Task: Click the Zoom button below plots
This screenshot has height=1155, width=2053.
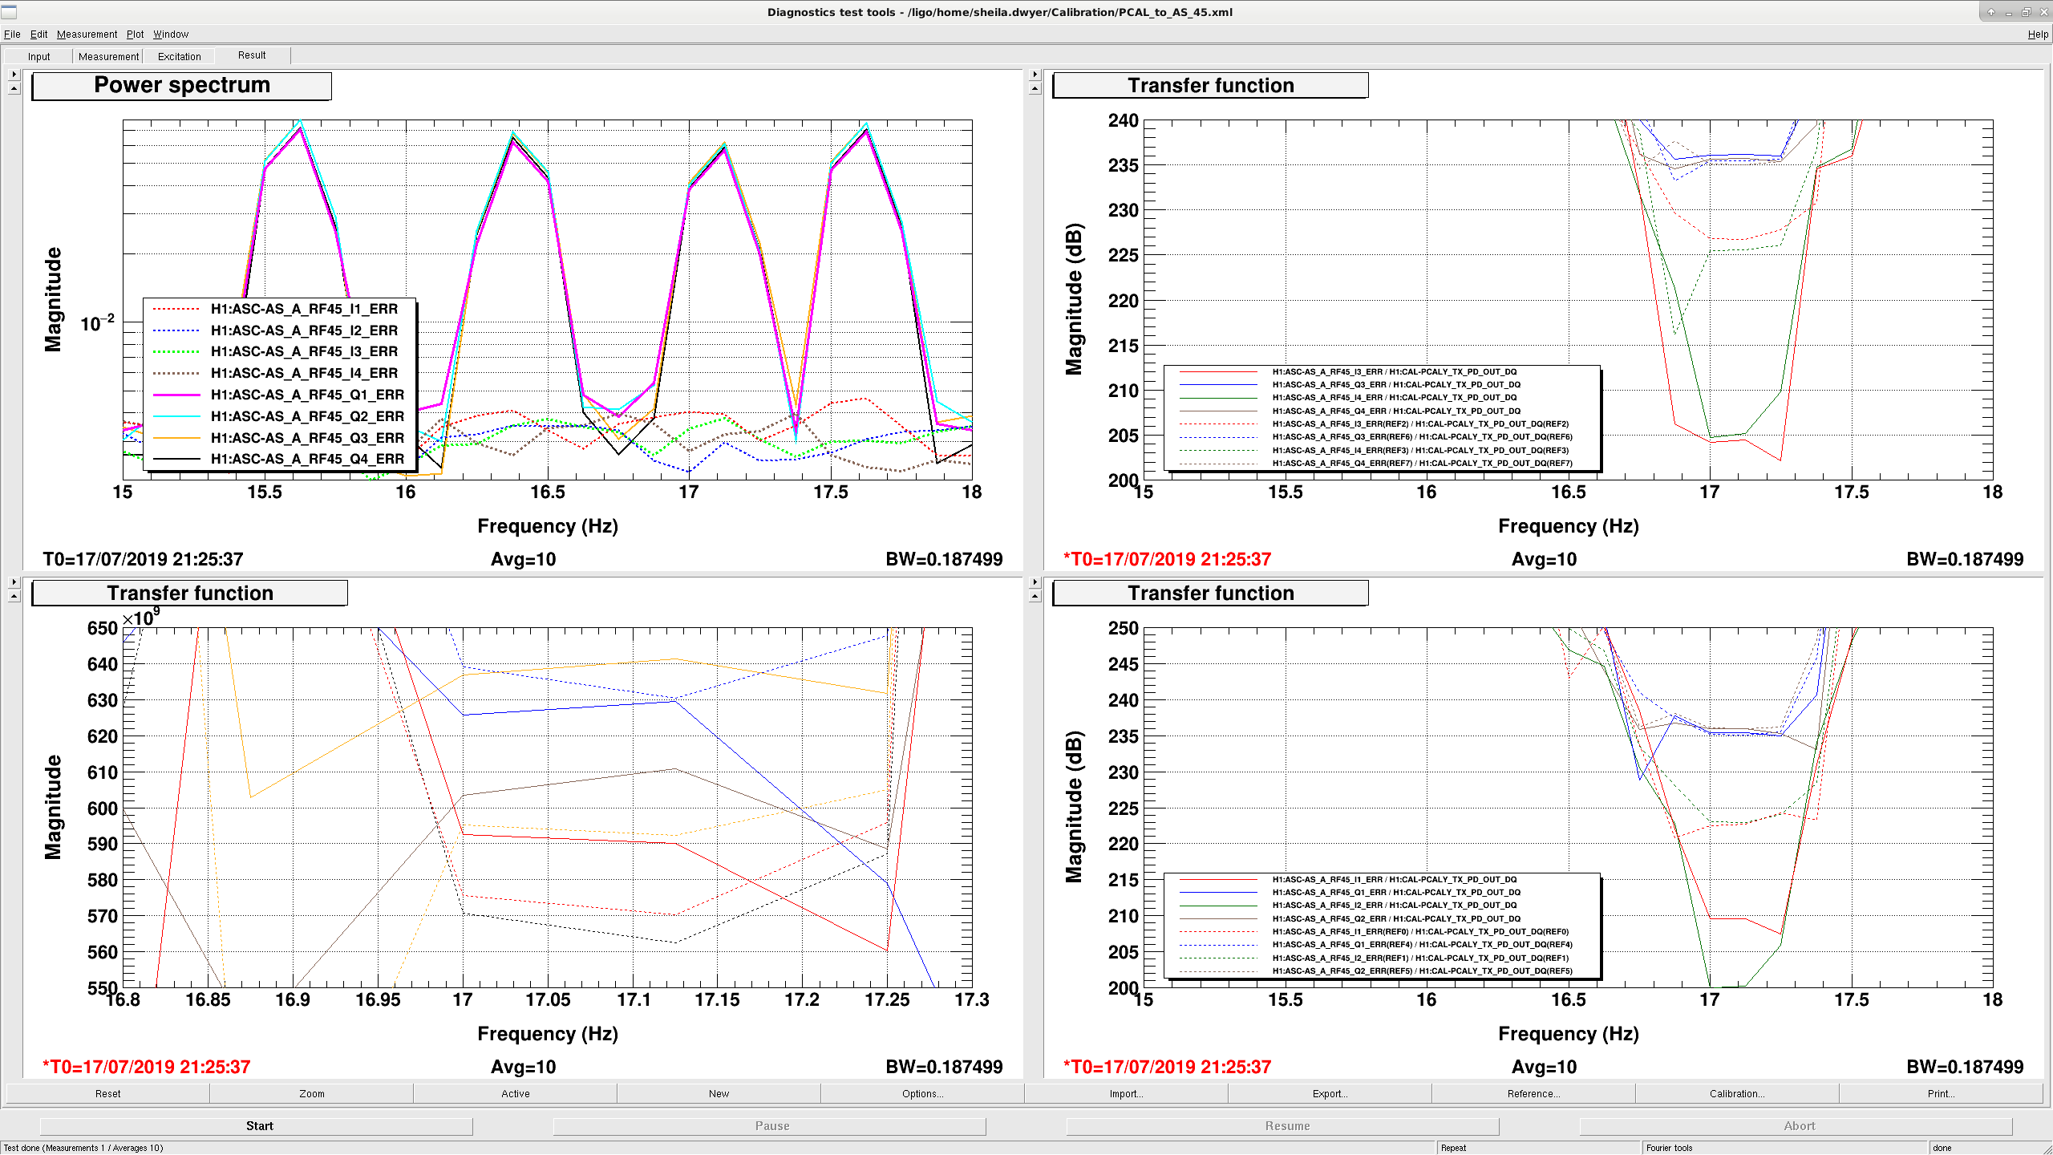Action: click(x=312, y=1094)
